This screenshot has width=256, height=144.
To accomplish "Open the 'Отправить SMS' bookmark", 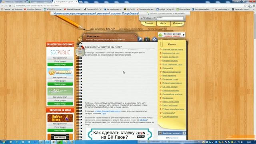I will [93, 9].
